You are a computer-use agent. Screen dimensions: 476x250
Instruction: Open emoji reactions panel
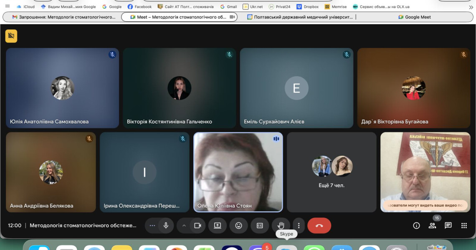click(x=238, y=225)
